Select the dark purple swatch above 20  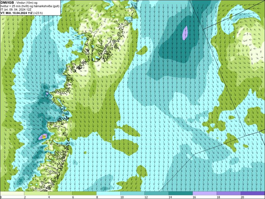pyautogui.click(x=253, y=193)
